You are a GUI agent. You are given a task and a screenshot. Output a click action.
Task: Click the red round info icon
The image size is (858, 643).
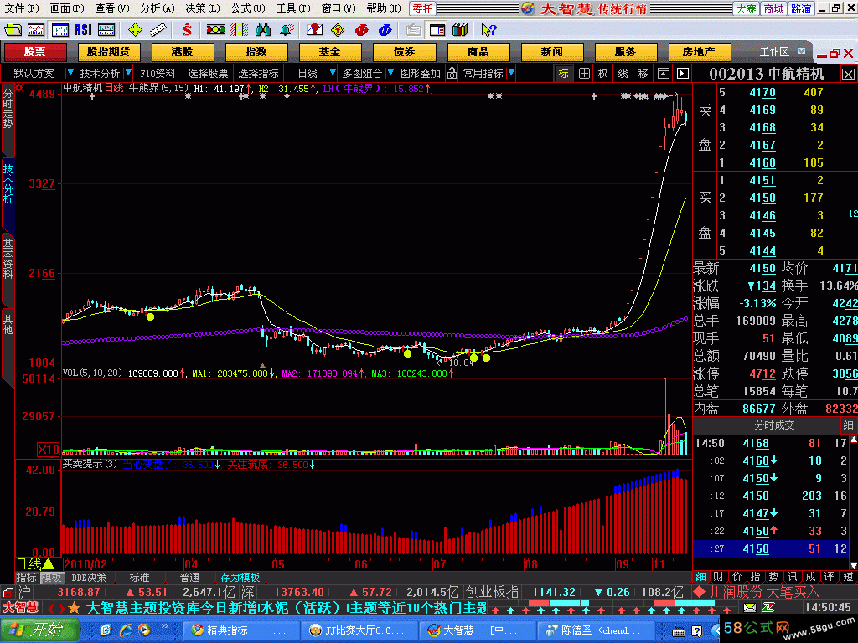361,29
